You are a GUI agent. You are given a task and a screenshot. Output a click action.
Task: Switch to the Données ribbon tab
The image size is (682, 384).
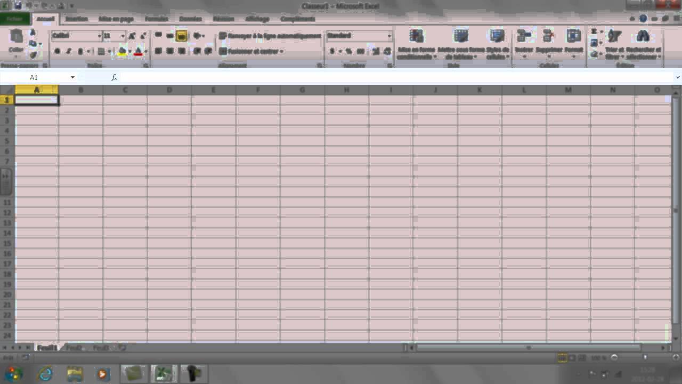coord(190,19)
